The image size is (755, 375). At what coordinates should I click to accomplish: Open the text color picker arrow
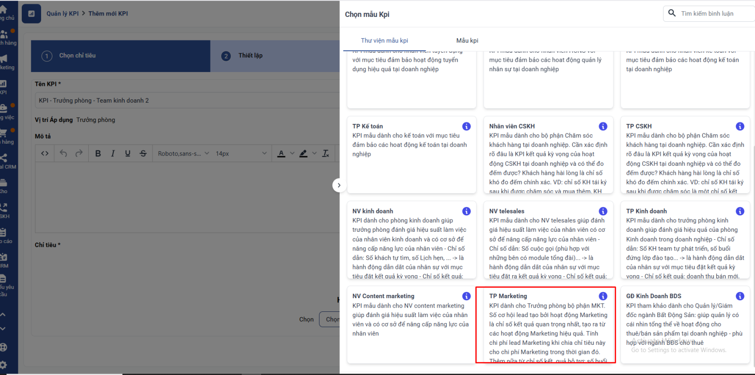[x=292, y=154]
